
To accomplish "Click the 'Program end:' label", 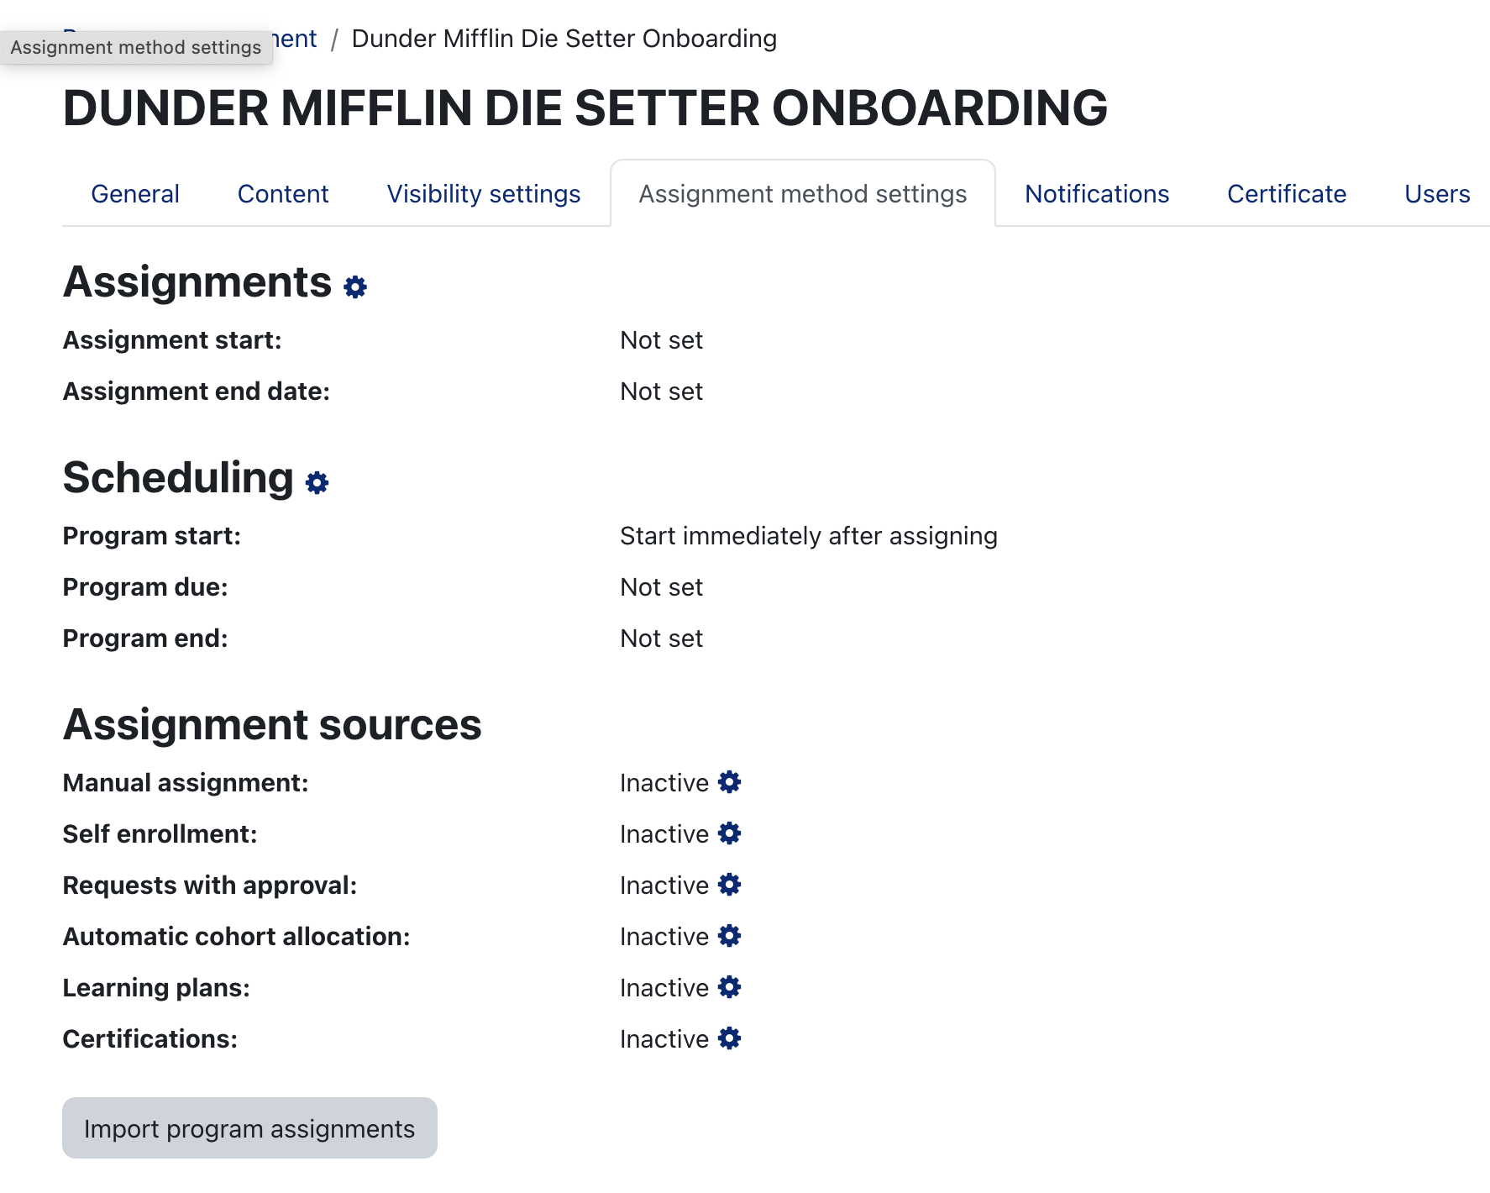I will point(145,639).
